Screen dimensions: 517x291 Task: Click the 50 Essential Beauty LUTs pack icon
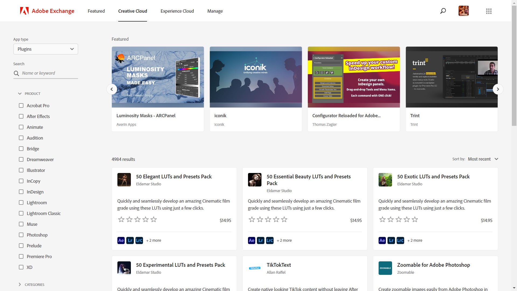pos(255,180)
